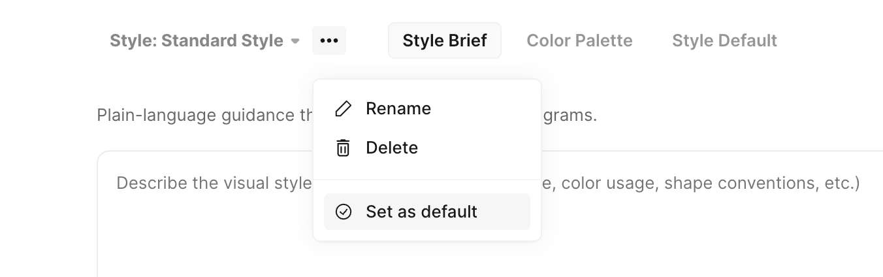Click the 'Describe the visual style' placeholder text
The width and height of the screenshot is (883, 277).
214,183
